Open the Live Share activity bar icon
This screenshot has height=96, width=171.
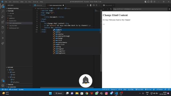point(3,43)
